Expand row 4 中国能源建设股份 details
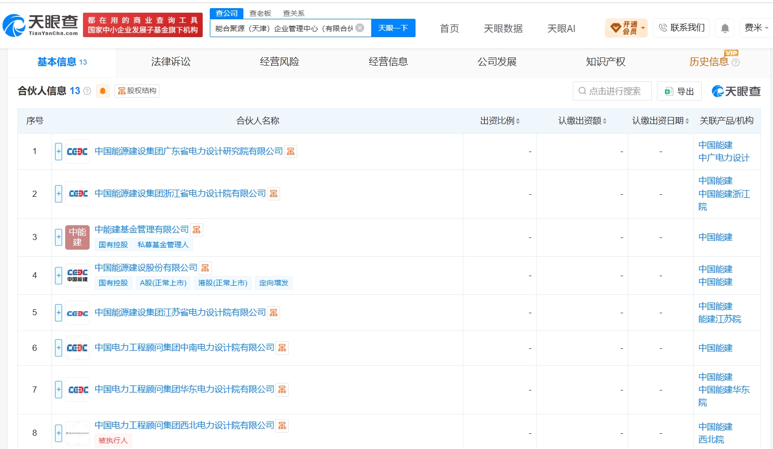 [x=59, y=276]
